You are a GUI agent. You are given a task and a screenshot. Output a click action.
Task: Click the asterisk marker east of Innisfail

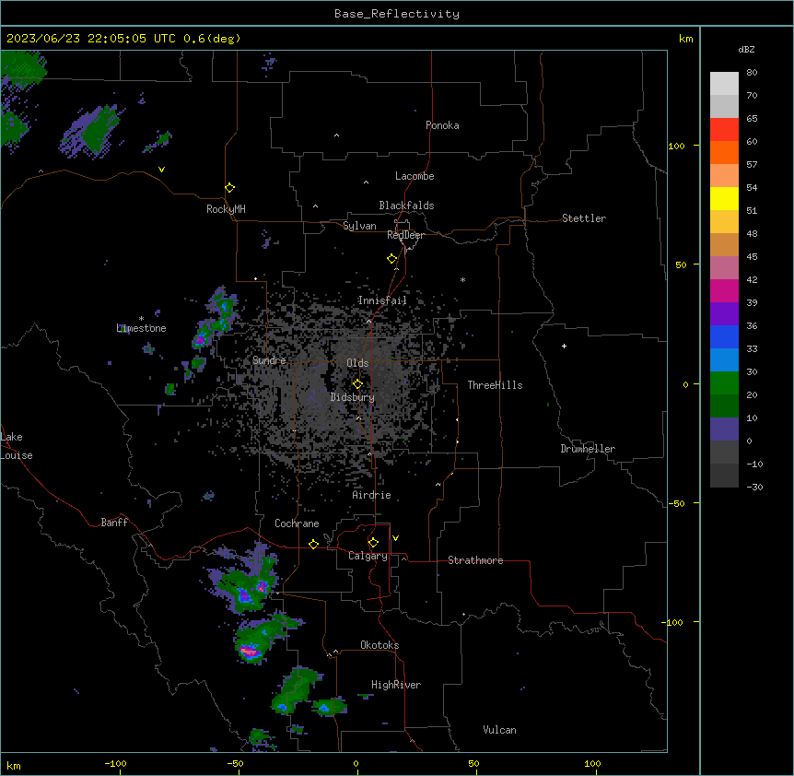462,279
